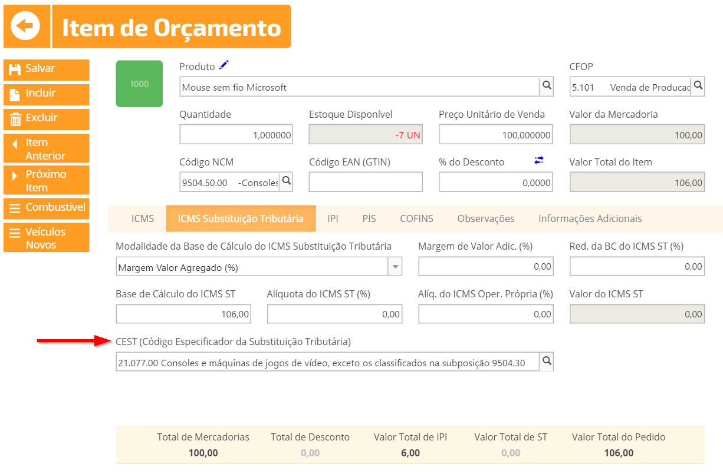Viewport: 723px width, 474px height.
Task: Click the Código EAN (GTIN) field
Action: tap(365, 181)
